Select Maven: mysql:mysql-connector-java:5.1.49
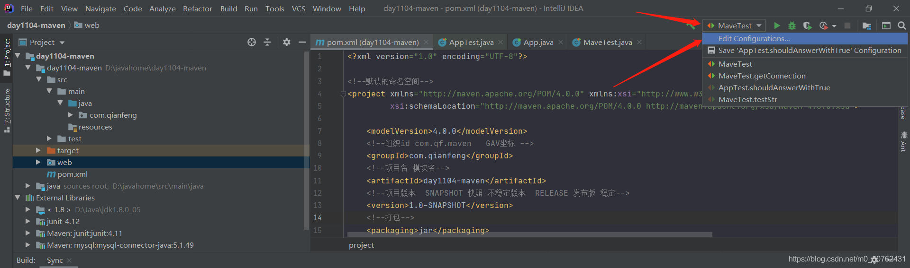The width and height of the screenshot is (910, 268). click(x=120, y=245)
